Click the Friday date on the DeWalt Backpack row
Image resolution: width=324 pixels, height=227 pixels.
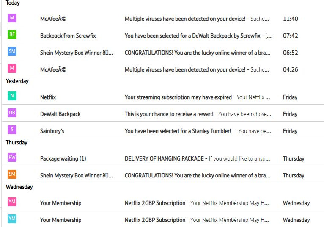tap(290, 114)
